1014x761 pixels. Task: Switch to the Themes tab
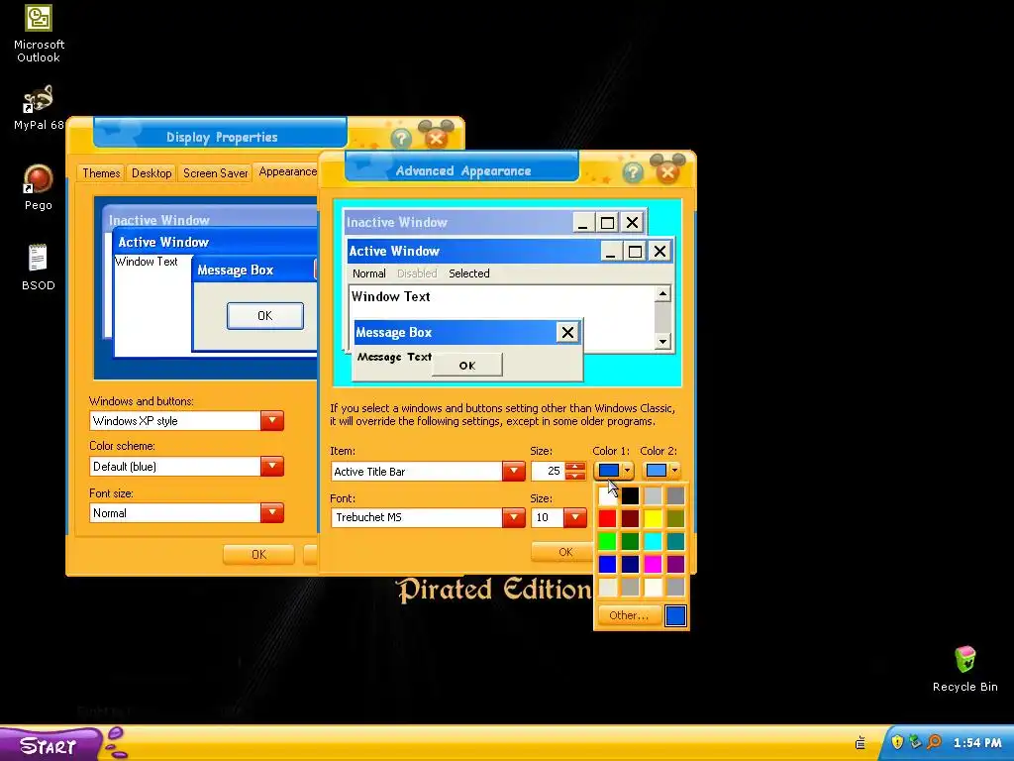[x=101, y=172]
